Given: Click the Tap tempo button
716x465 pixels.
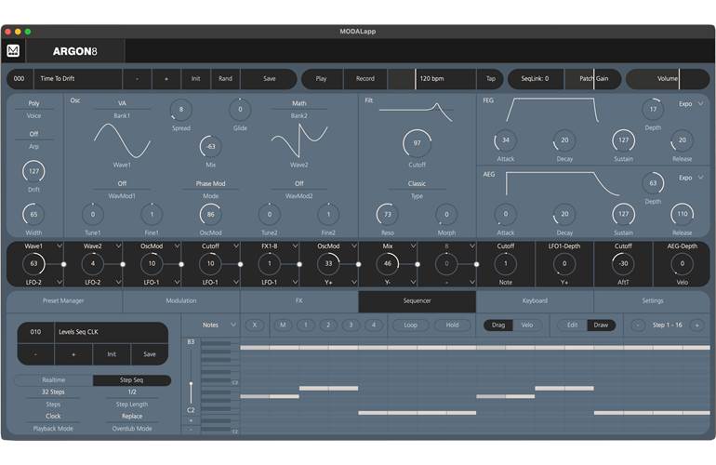Looking at the screenshot, I should [x=490, y=78].
